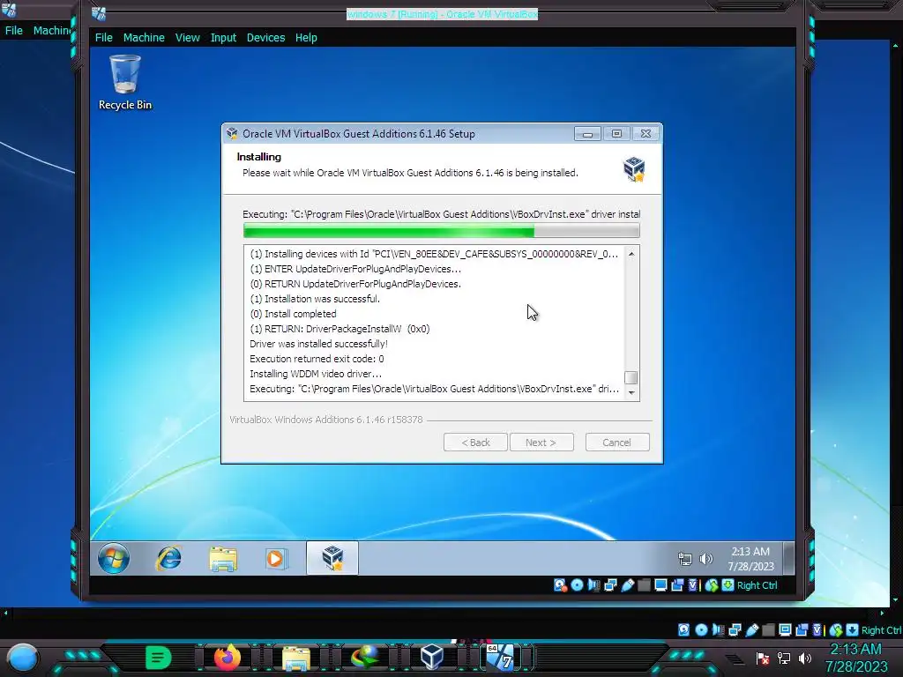Viewport: 903px width, 677px height.
Task: Click shared folders indicator in front VM status bar
Action: pyautogui.click(x=644, y=585)
